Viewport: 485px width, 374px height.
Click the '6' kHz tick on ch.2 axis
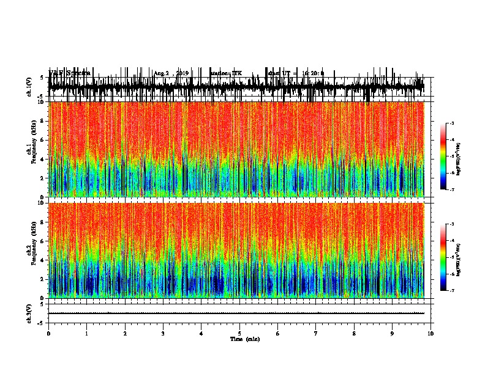43,241
